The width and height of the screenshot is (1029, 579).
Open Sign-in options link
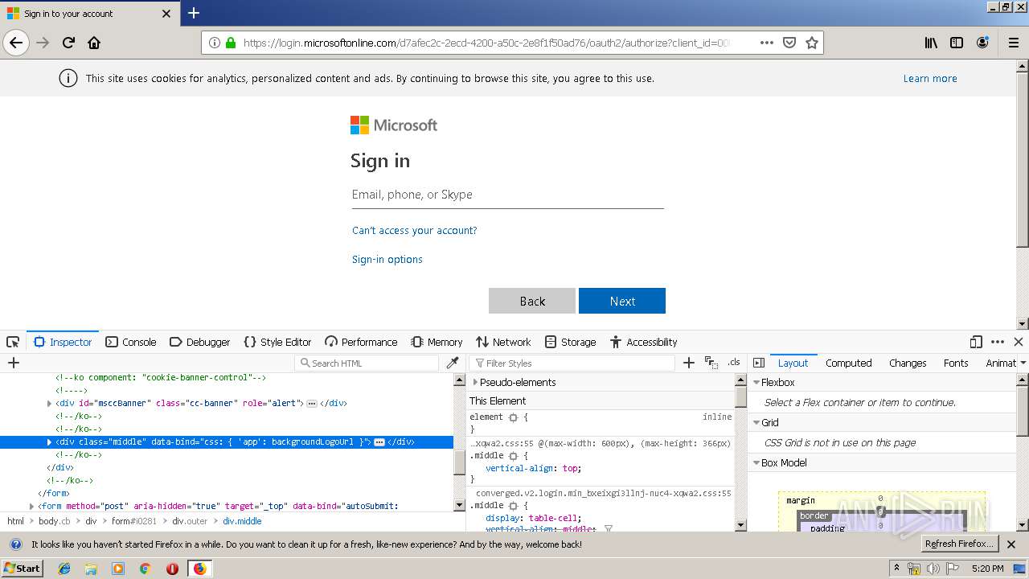click(x=387, y=259)
